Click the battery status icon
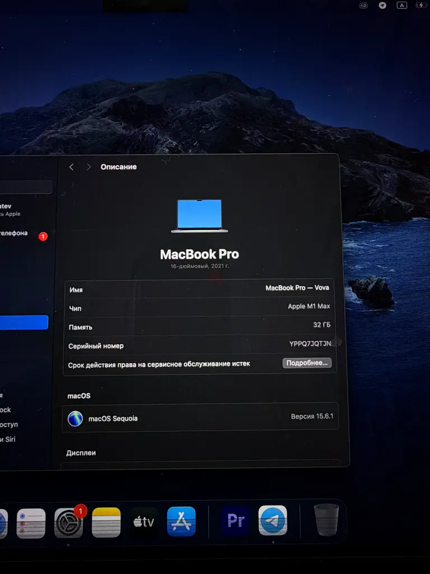The height and width of the screenshot is (574, 430). pos(422,5)
